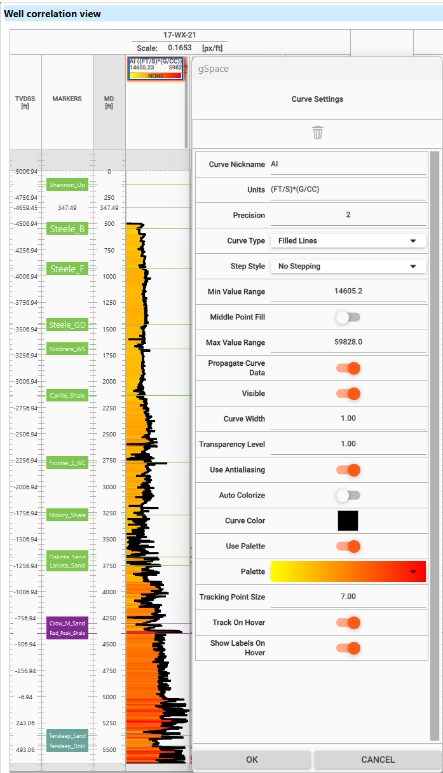Click the Tensleep_Sand marker
The image size is (443, 773).
(67, 736)
